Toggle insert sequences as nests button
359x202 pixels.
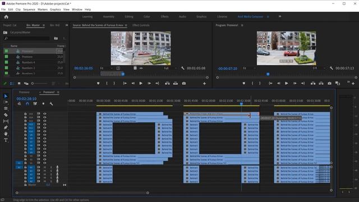(19, 104)
